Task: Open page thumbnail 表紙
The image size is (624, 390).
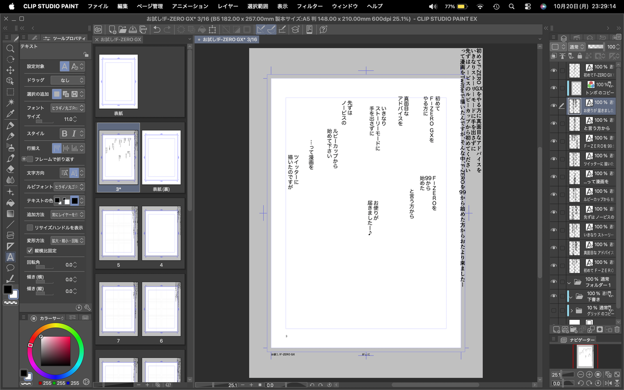Action: point(118,81)
